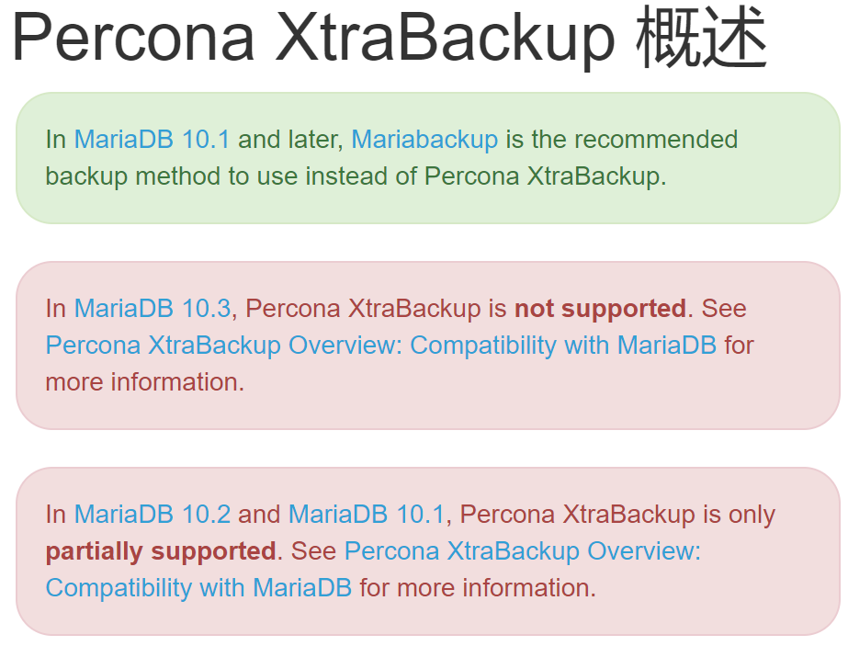Click "Percona XtraBackup" text after MariaDB 10.3 link
This screenshot has width=848, height=646.
(x=363, y=309)
